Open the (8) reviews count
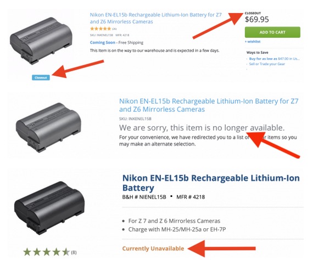This screenshot has width=335, height=260. tap(74, 252)
